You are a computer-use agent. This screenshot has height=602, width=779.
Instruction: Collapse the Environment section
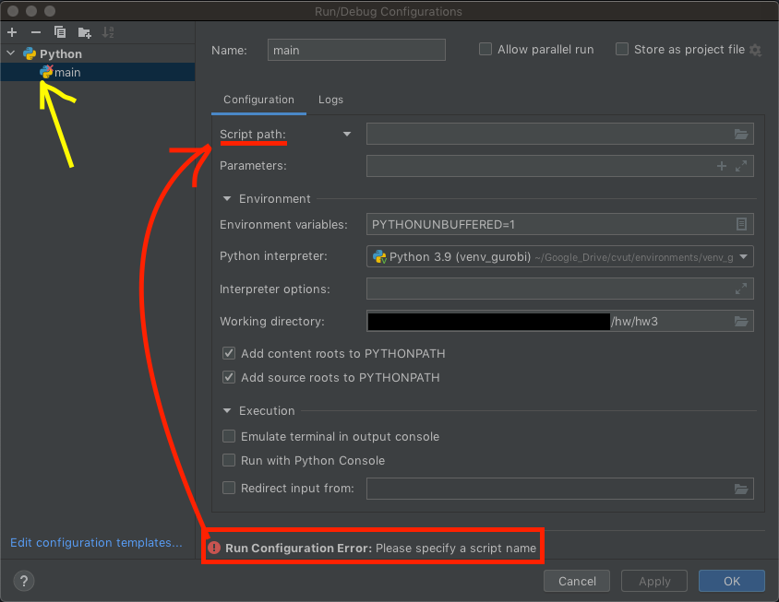point(227,198)
